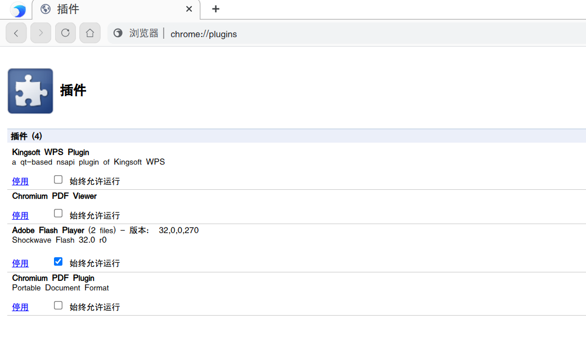Click 始终允许运行 label in Chromium PDF Viewer row
586x337 pixels.
[x=95, y=216]
